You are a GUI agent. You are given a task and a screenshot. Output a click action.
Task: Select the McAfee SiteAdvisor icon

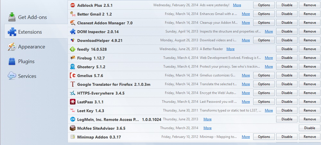(x=73, y=128)
